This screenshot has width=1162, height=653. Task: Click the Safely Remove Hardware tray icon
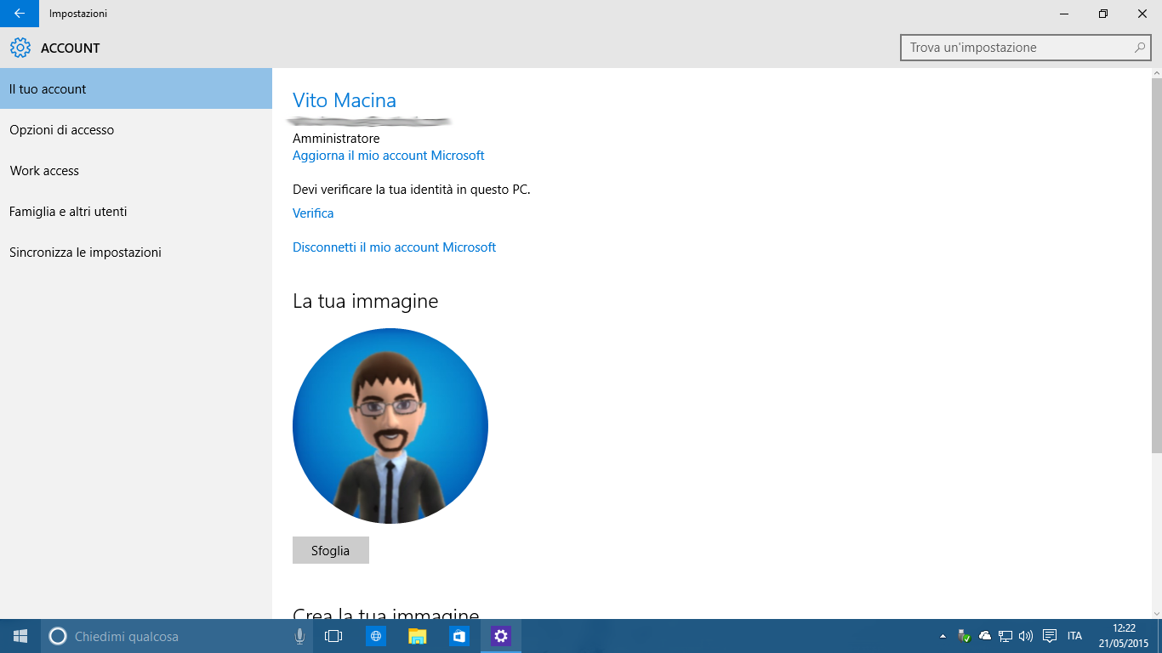click(x=964, y=636)
